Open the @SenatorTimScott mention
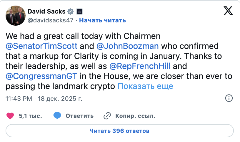The width and height of the screenshot is (240, 142). tap(42, 46)
